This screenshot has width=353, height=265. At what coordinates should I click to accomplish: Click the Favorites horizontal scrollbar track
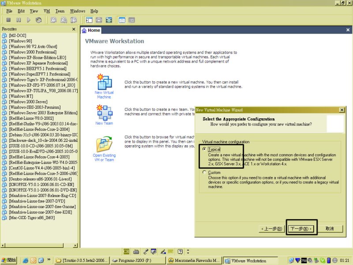[x=68, y=245]
